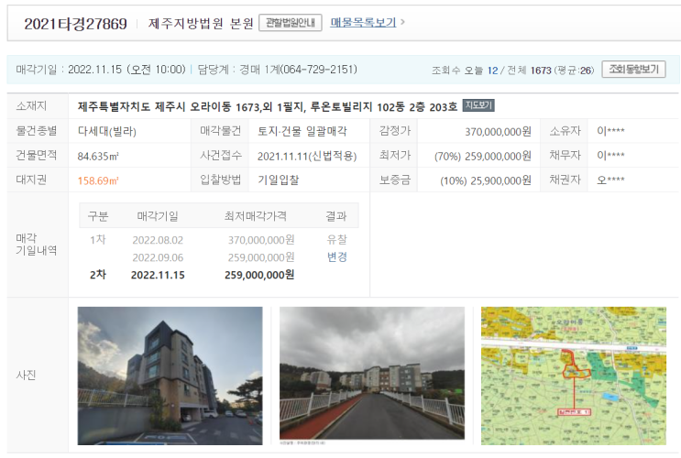
Task: Click the 제주지방법원 본원 court name
Action: coord(201,23)
